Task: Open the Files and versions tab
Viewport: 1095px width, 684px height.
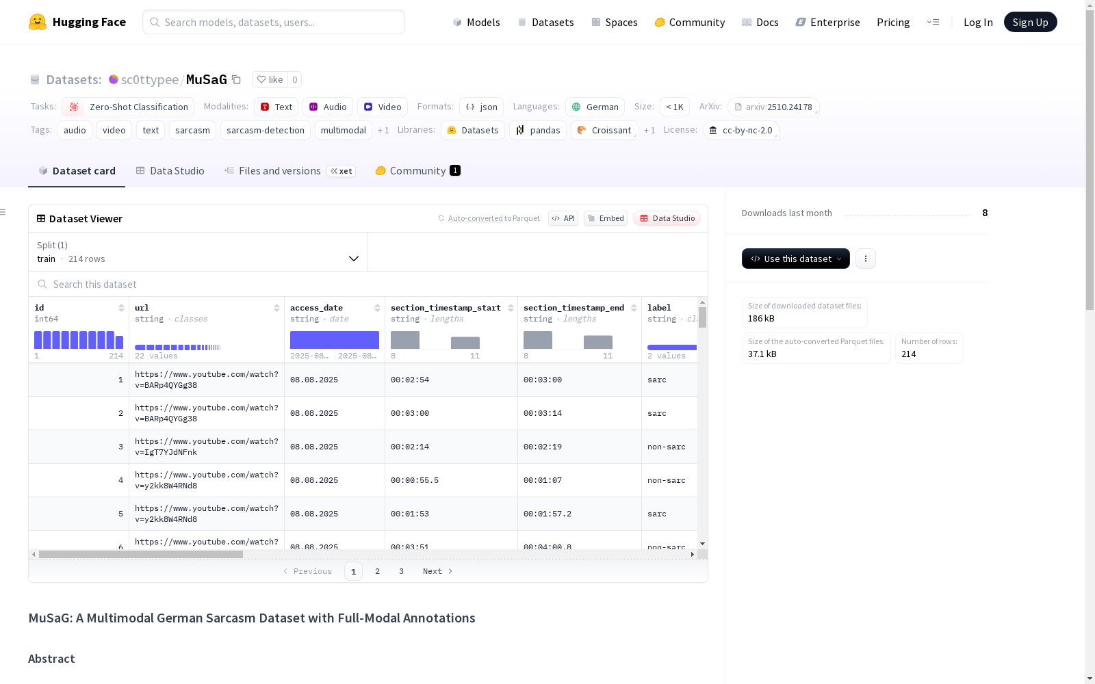Action: 289,171
